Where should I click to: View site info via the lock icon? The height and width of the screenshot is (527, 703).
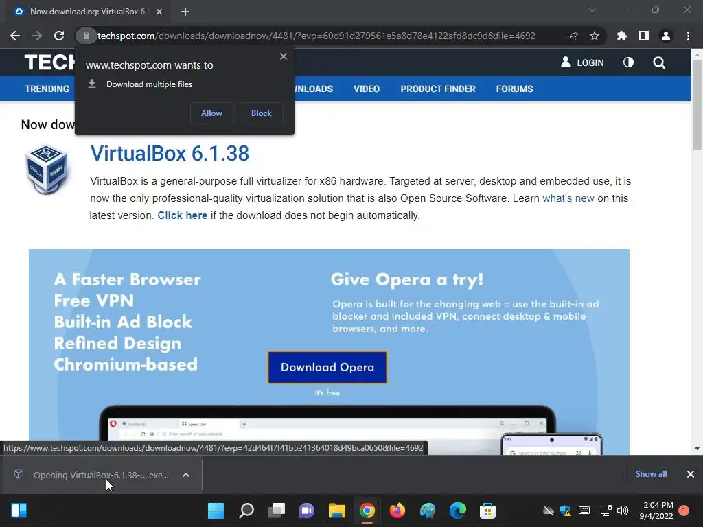pyautogui.click(x=87, y=36)
